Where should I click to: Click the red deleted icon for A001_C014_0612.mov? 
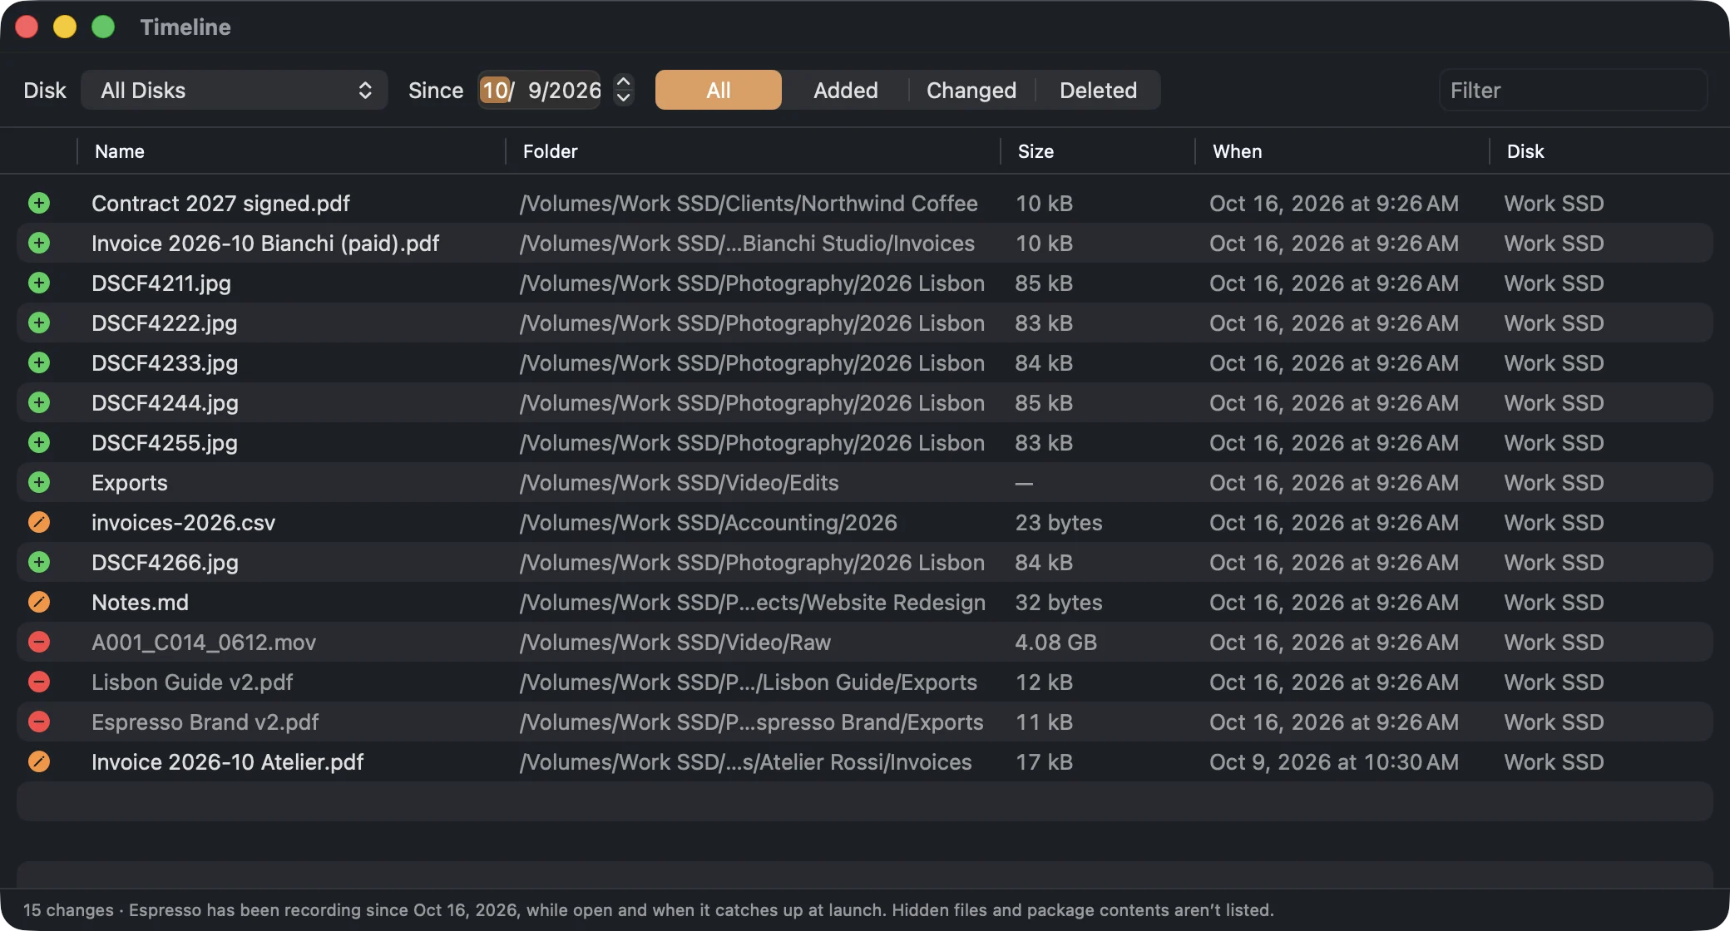point(39,642)
